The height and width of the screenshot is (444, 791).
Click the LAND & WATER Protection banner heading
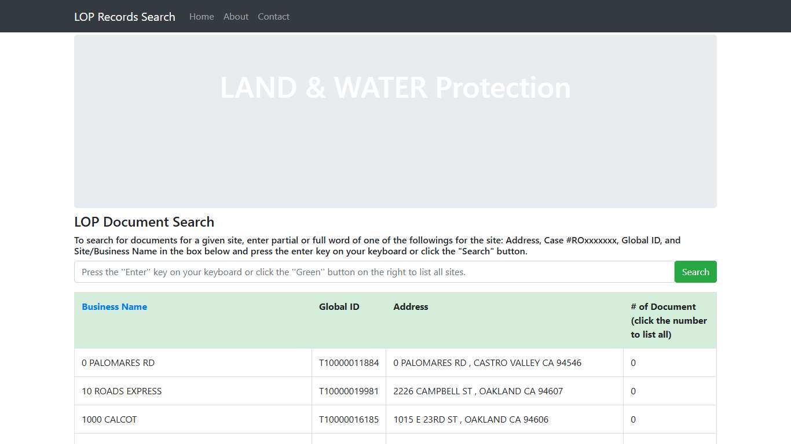click(395, 88)
